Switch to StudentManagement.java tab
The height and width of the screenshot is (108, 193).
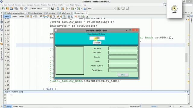(15, 13)
